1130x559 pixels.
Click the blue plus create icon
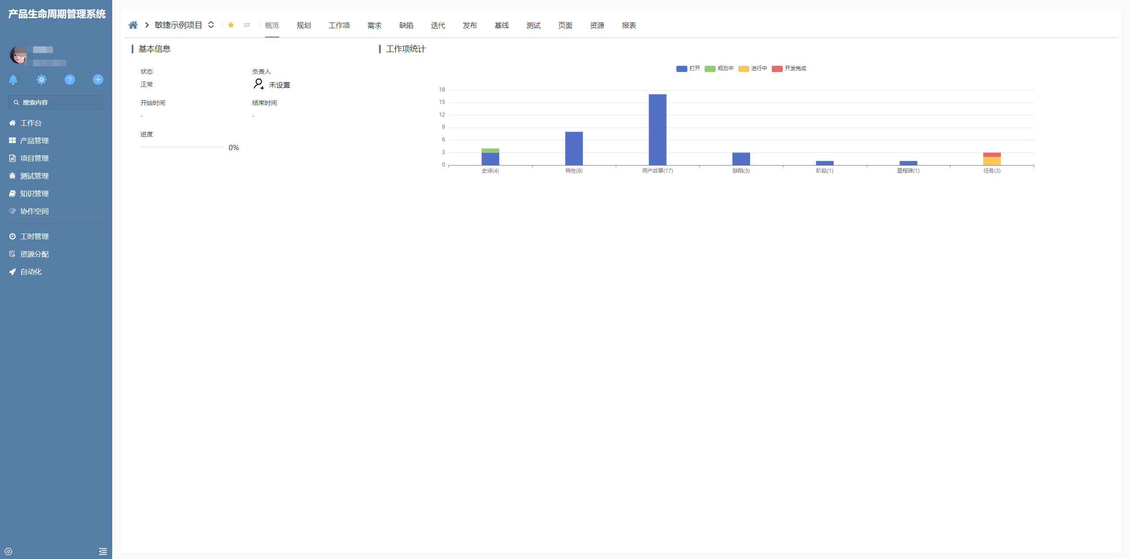coord(98,79)
